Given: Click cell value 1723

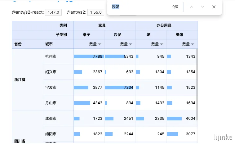Looking at the screenshot, I should click(x=98, y=119).
